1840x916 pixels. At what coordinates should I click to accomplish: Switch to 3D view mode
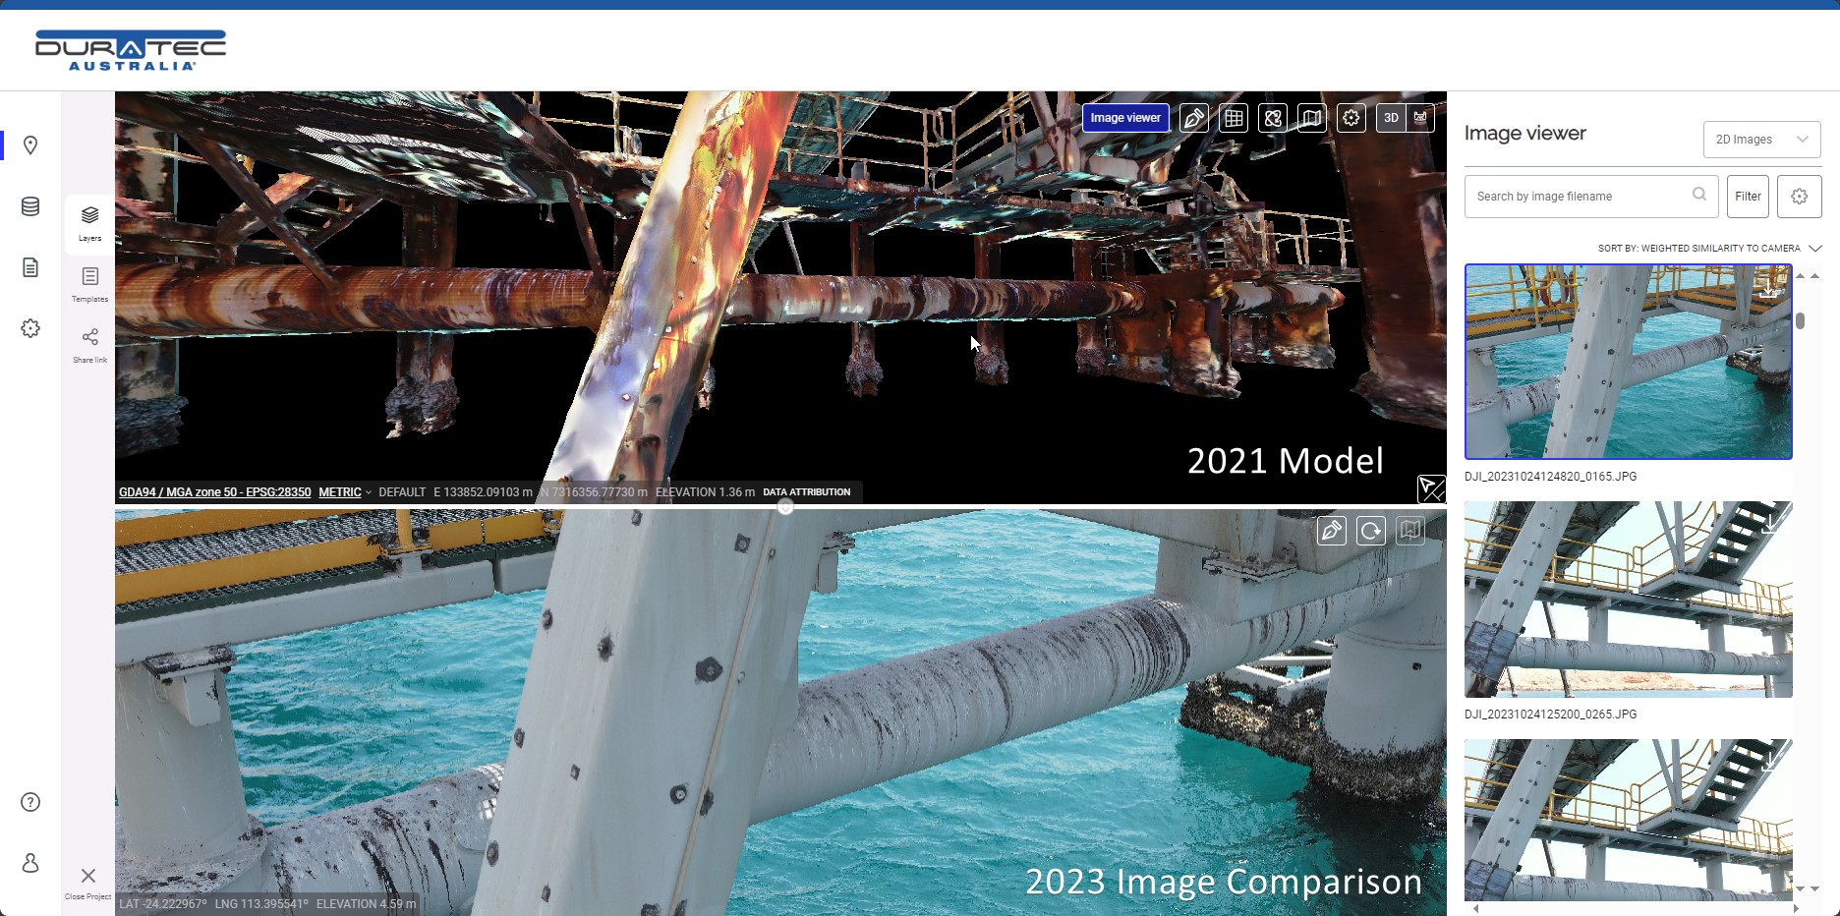coord(1391,118)
